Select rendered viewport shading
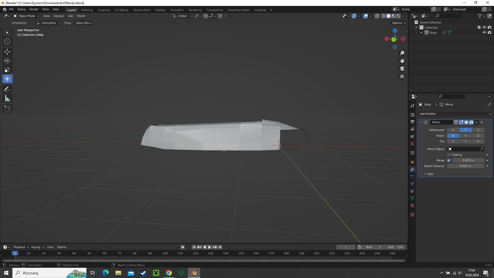 [x=398, y=16]
